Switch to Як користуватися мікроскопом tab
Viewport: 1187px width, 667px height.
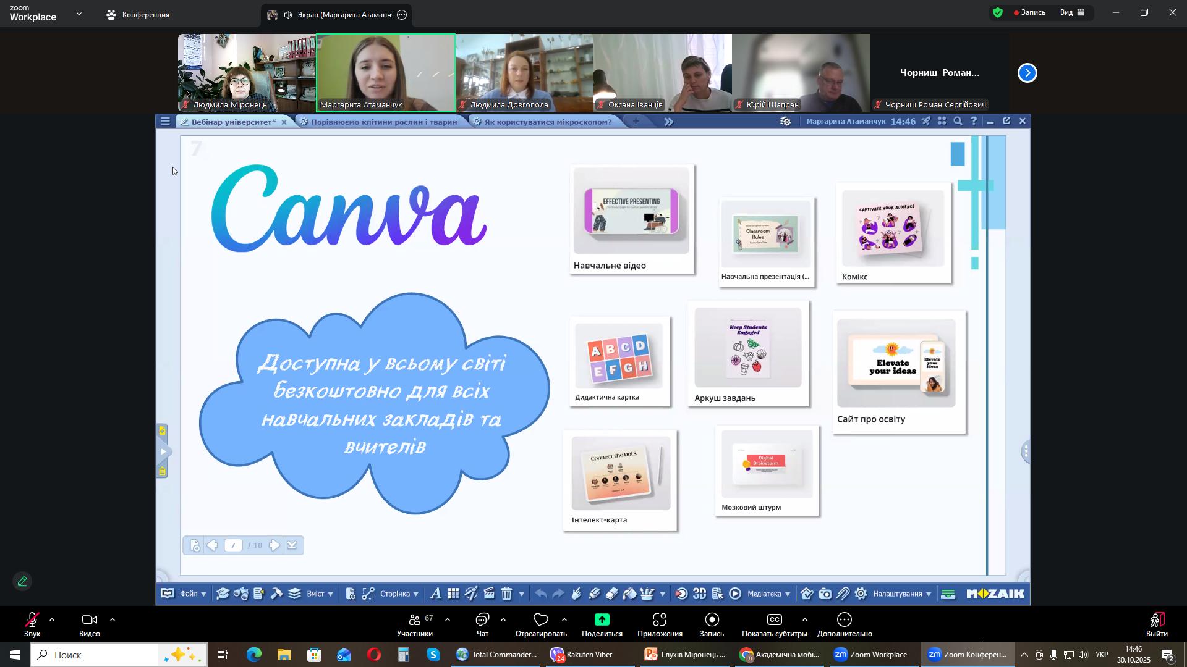[x=547, y=122]
